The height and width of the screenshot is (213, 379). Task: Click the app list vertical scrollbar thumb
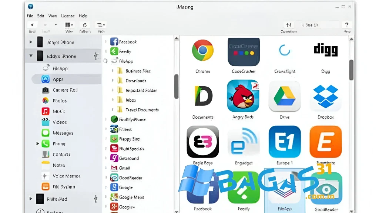[x=177, y=86]
